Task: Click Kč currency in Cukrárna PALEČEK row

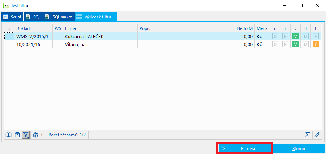Action: point(259,37)
